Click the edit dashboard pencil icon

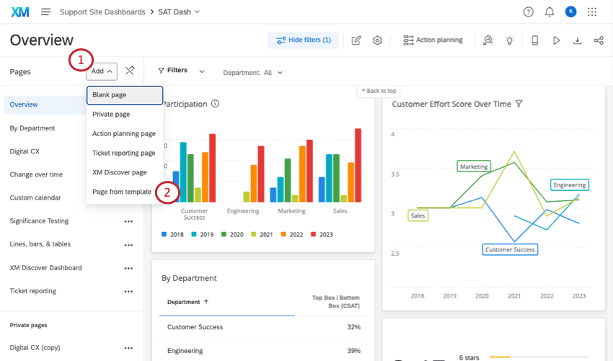coord(356,40)
